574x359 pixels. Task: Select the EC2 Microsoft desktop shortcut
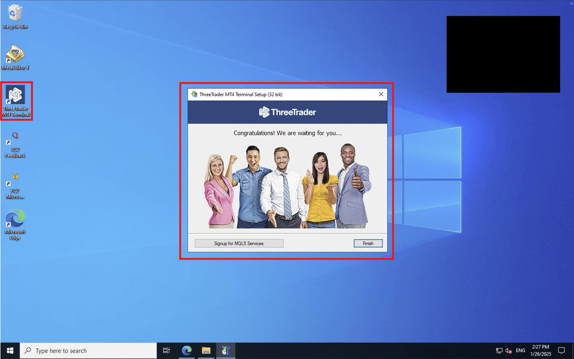15,186
